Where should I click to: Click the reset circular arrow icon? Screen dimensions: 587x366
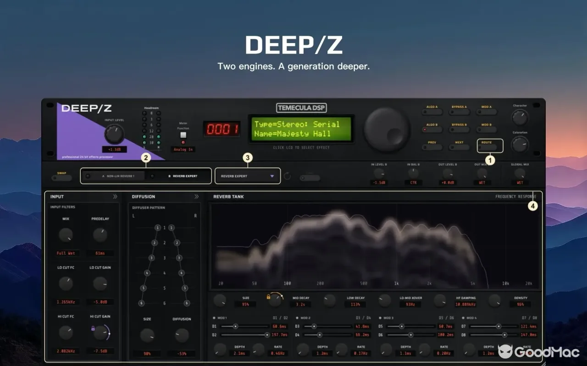click(x=288, y=176)
